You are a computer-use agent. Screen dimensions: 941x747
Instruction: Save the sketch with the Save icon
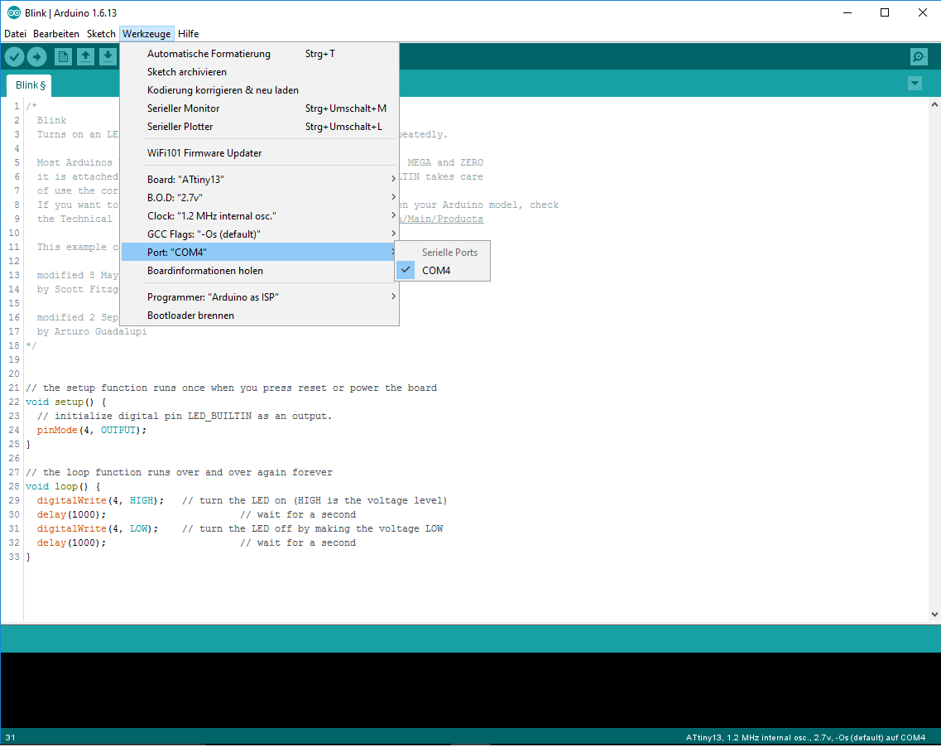pyautogui.click(x=108, y=57)
